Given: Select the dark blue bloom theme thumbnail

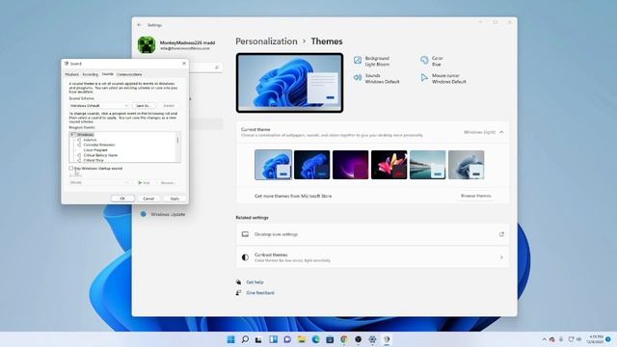Looking at the screenshot, I should 311,165.
